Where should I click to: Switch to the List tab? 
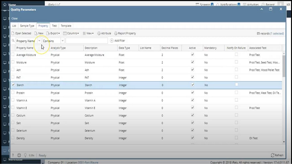coord(14,26)
